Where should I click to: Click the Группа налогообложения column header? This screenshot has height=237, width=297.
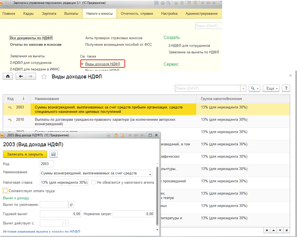pyautogui.click(x=243, y=99)
